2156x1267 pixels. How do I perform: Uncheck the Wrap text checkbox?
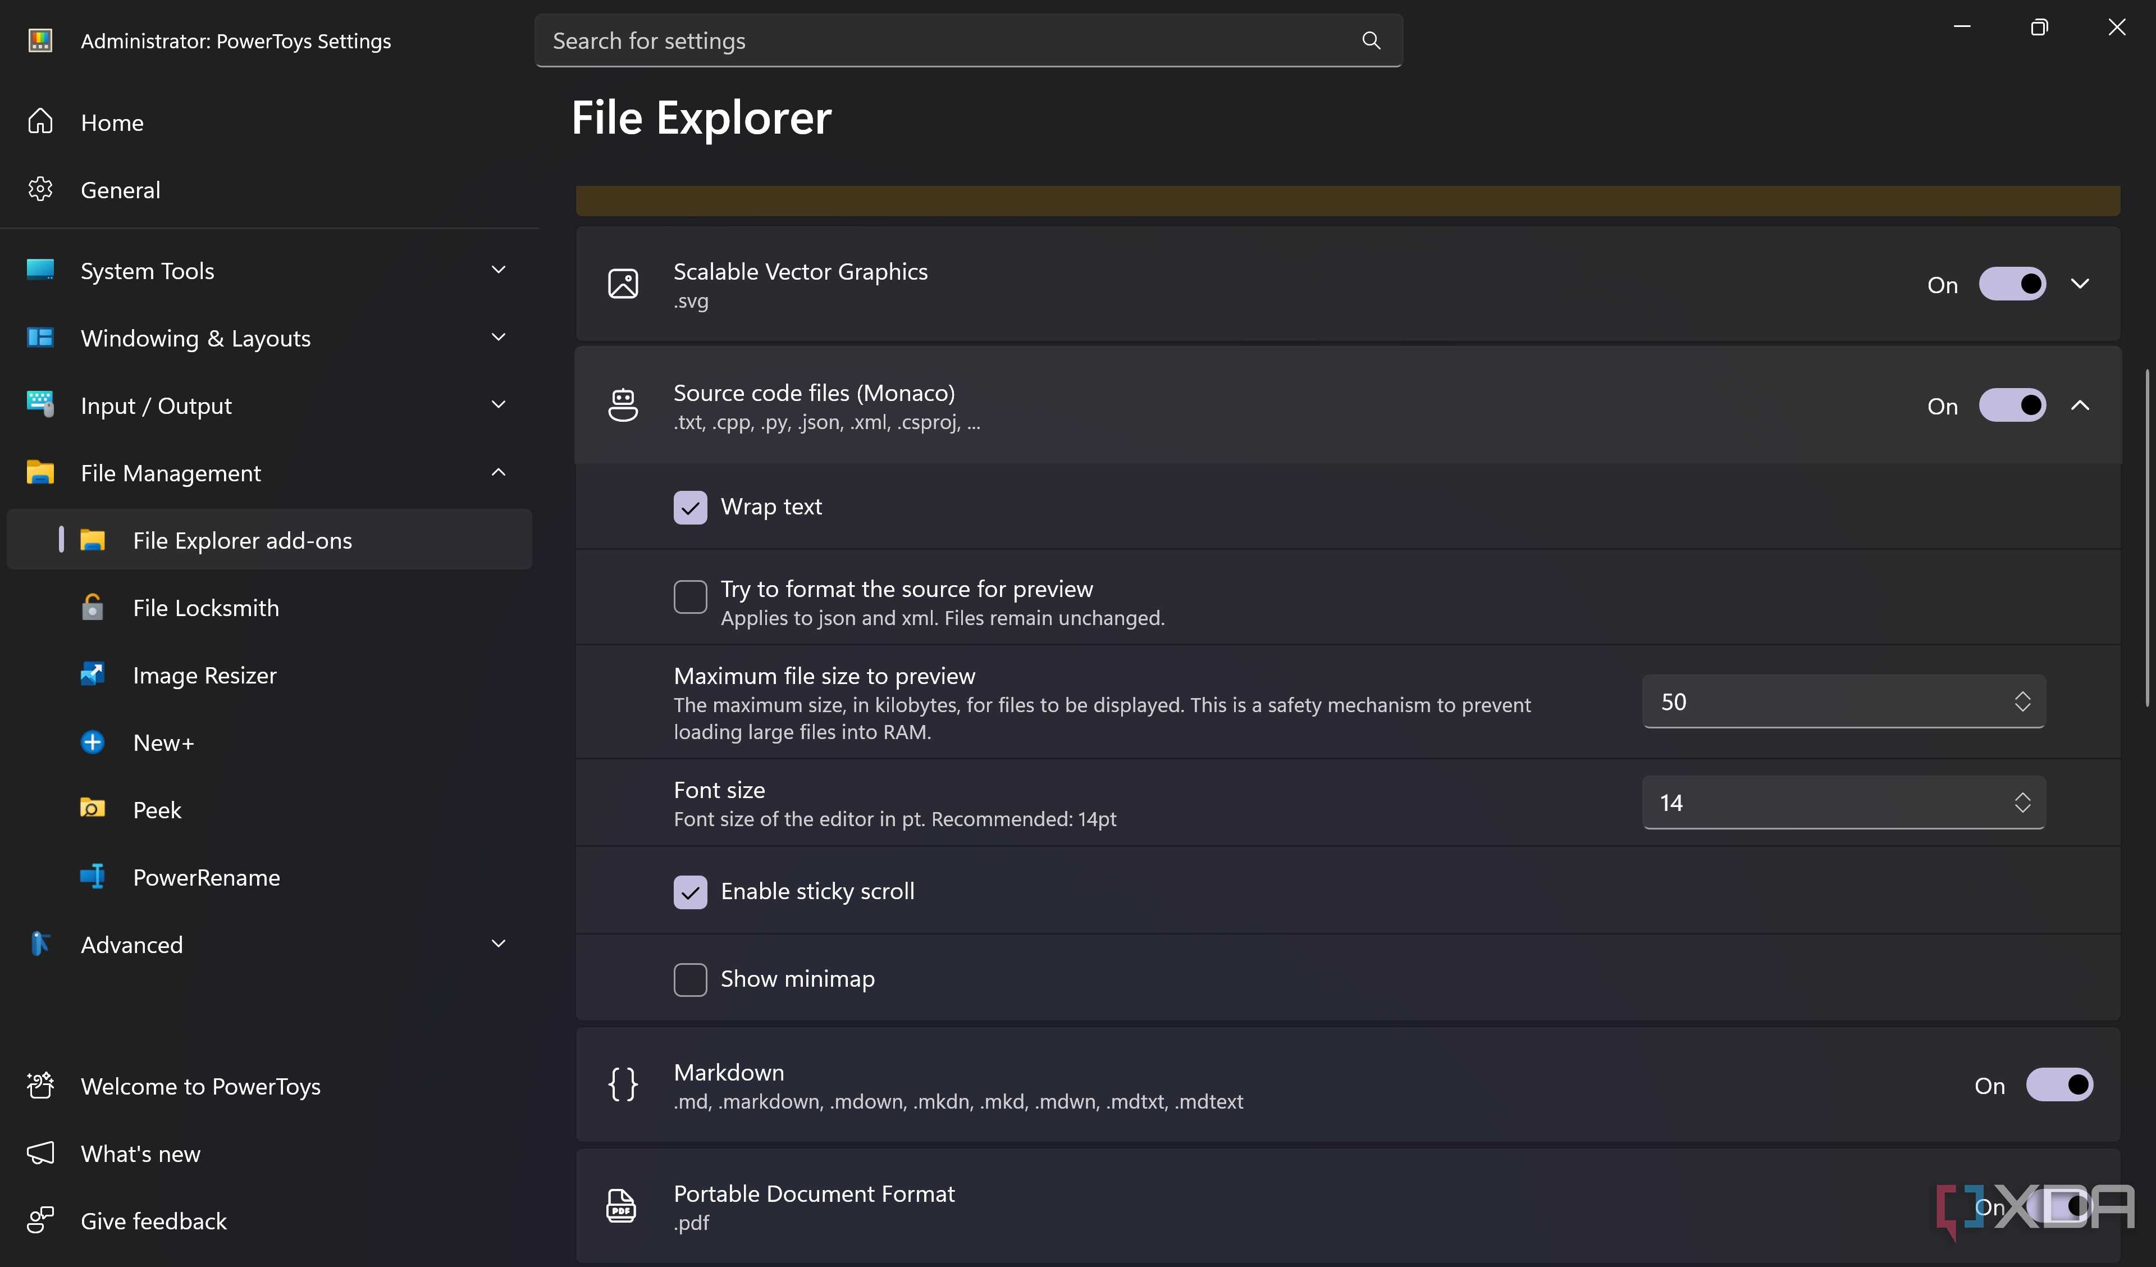691,507
